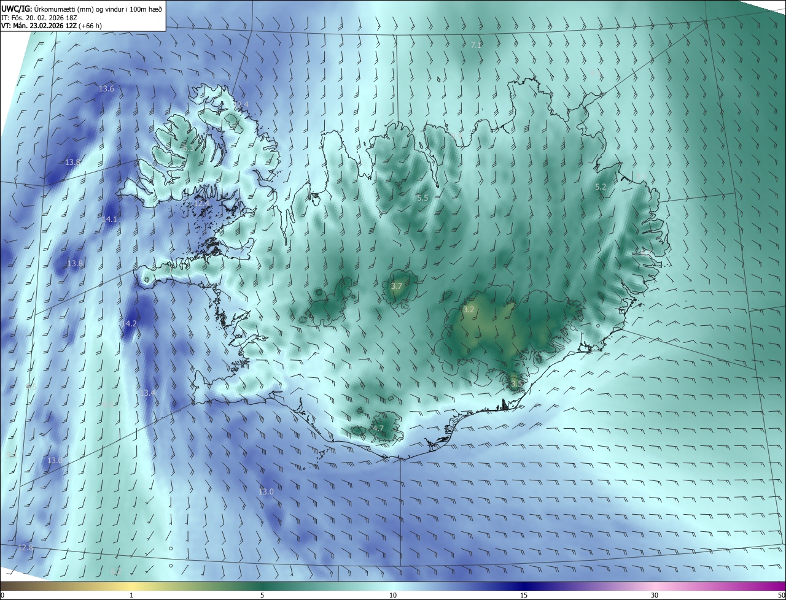The width and height of the screenshot is (786, 600).
Task: Click the color scale tick label 10
Action: 393,595
